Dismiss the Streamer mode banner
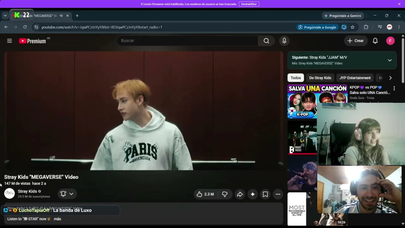The height and width of the screenshot is (228, 405). (x=399, y=4)
